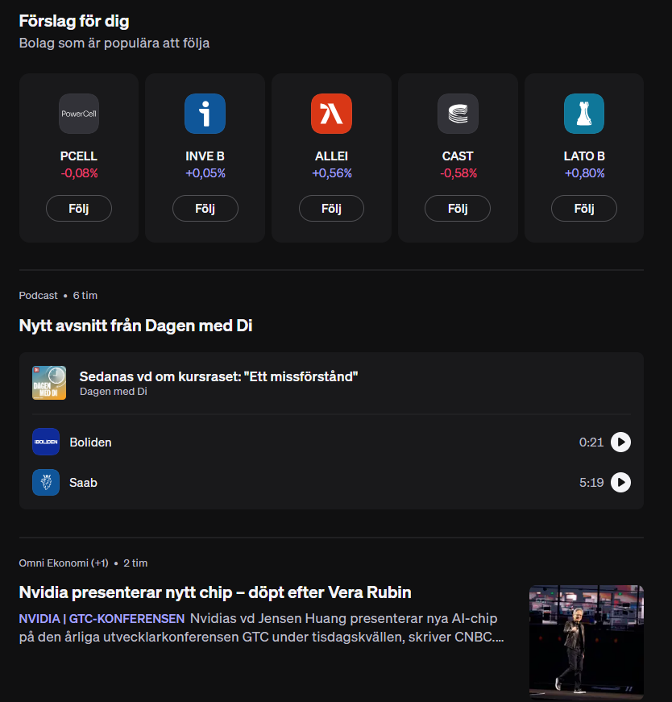
Task: Play the Saab podcast segment
Action: point(621,483)
